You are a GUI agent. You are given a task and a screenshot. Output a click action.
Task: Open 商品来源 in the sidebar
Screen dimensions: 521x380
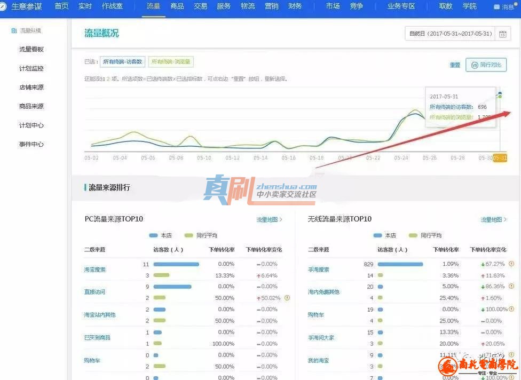[31, 106]
